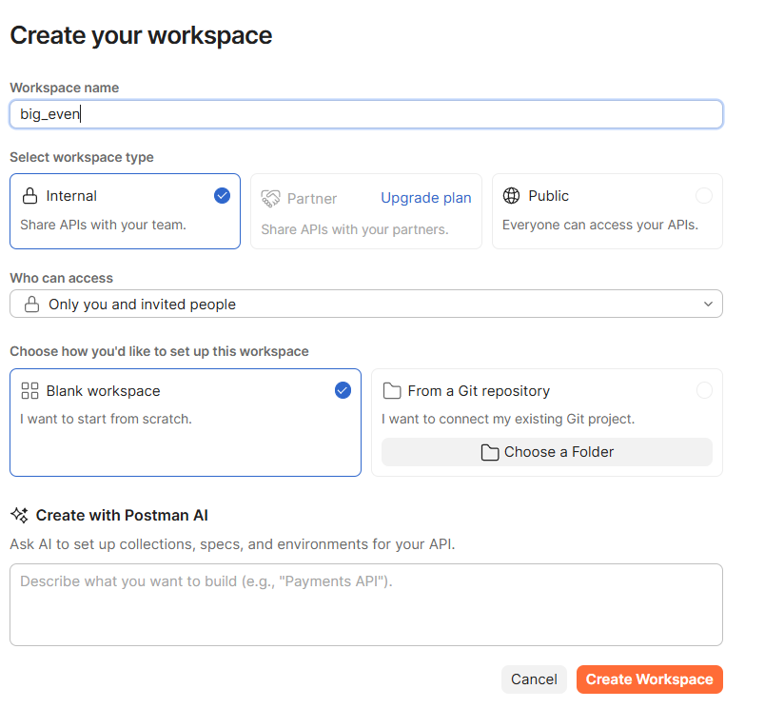
Task: Select the From a Git repository radio
Action: coord(704,390)
